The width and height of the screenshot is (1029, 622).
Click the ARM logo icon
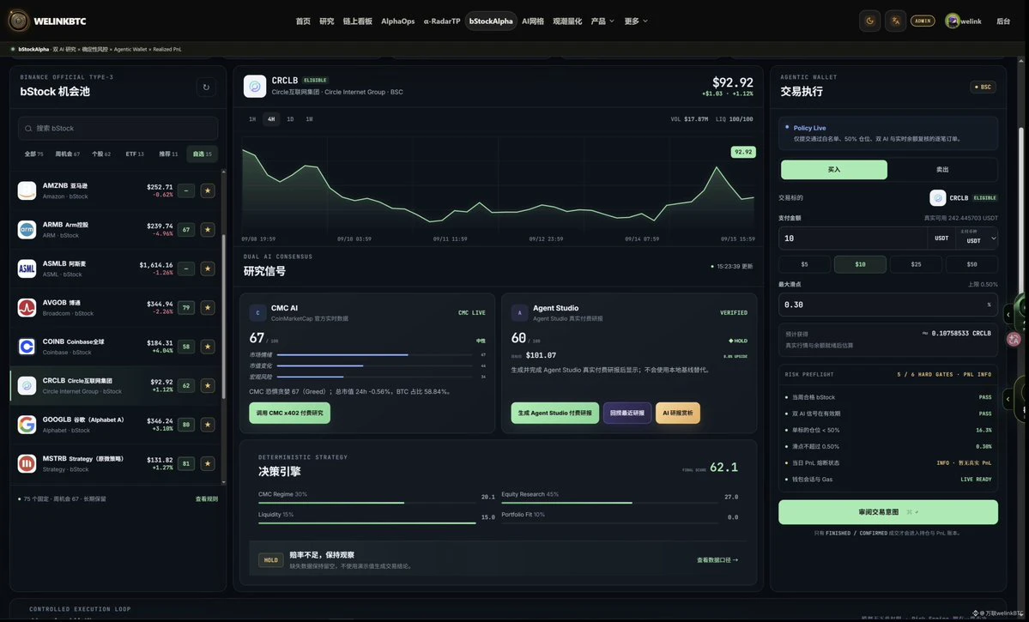(x=27, y=230)
